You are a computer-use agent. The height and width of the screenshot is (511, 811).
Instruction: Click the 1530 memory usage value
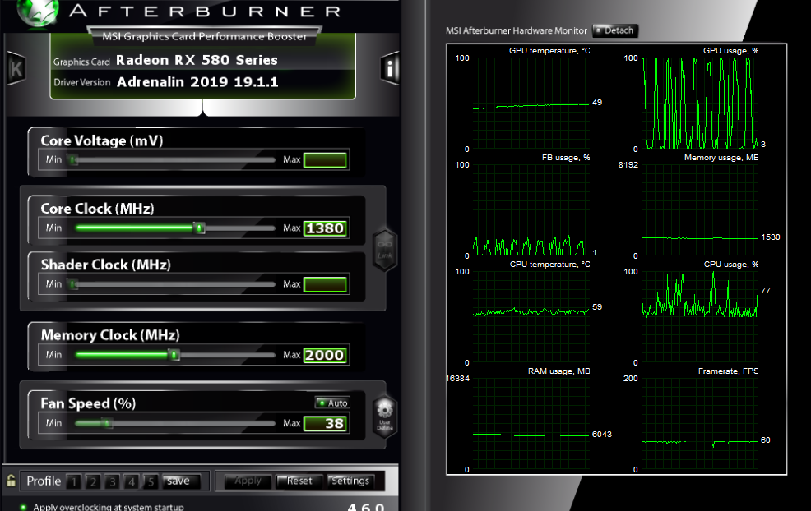[771, 237]
